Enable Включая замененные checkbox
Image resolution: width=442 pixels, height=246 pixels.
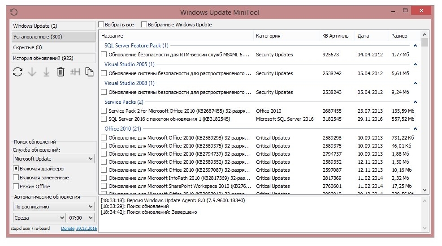[16, 178]
